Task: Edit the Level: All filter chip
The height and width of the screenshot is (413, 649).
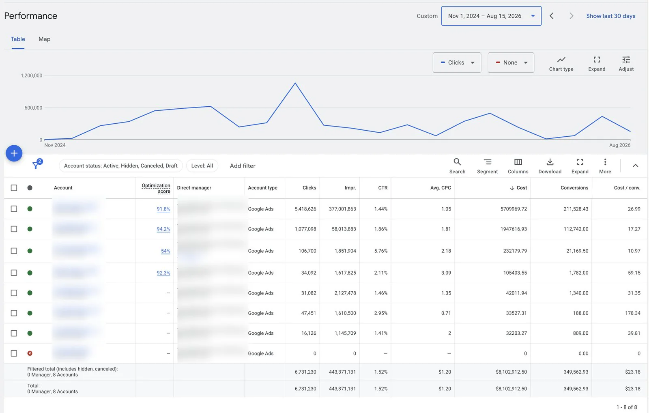Action: click(202, 166)
